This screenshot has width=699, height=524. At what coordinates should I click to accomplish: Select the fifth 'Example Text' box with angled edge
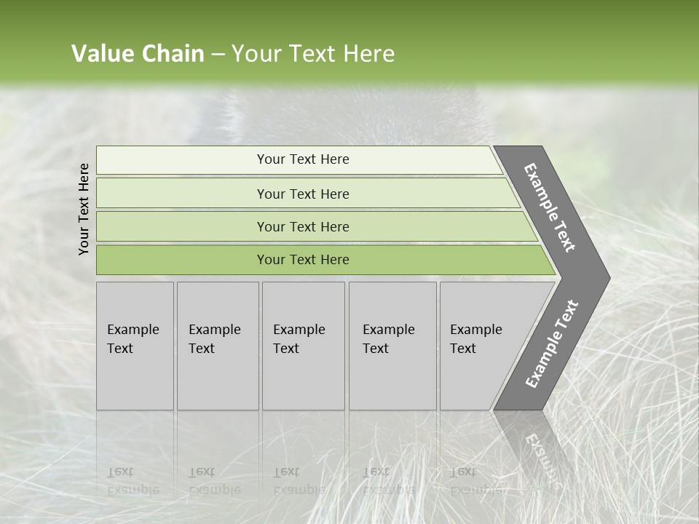click(x=481, y=346)
